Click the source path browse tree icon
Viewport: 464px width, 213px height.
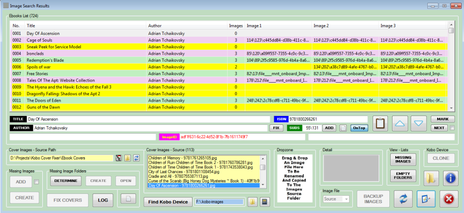(119, 158)
